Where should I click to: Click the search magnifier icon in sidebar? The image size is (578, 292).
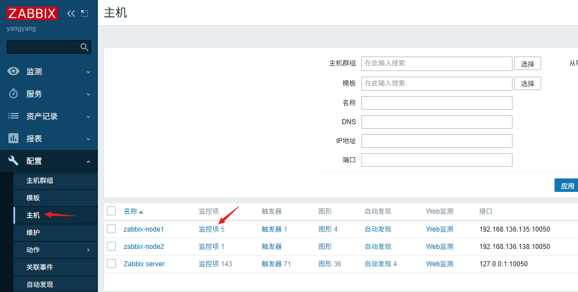pos(84,47)
